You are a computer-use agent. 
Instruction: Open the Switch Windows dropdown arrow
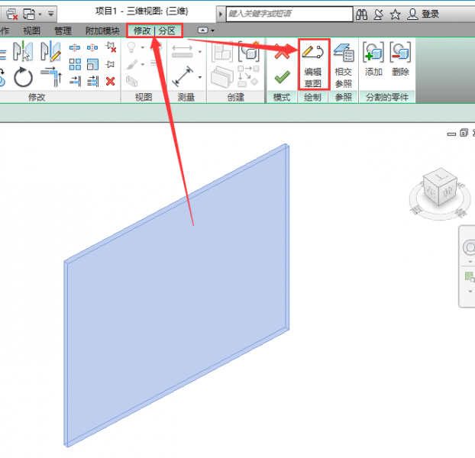(40, 15)
